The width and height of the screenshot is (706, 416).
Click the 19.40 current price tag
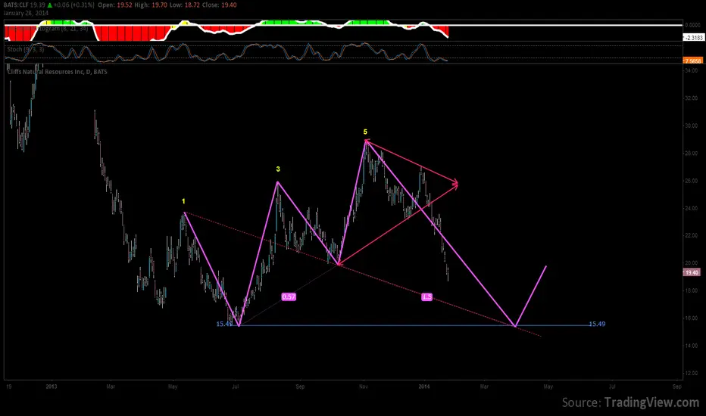(x=692, y=272)
